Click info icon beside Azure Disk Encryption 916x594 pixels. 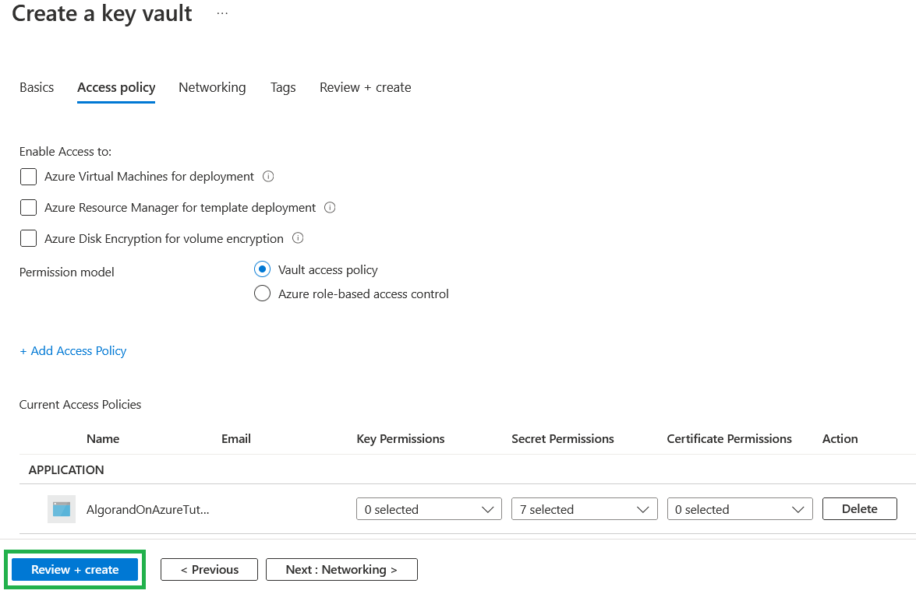(x=297, y=239)
